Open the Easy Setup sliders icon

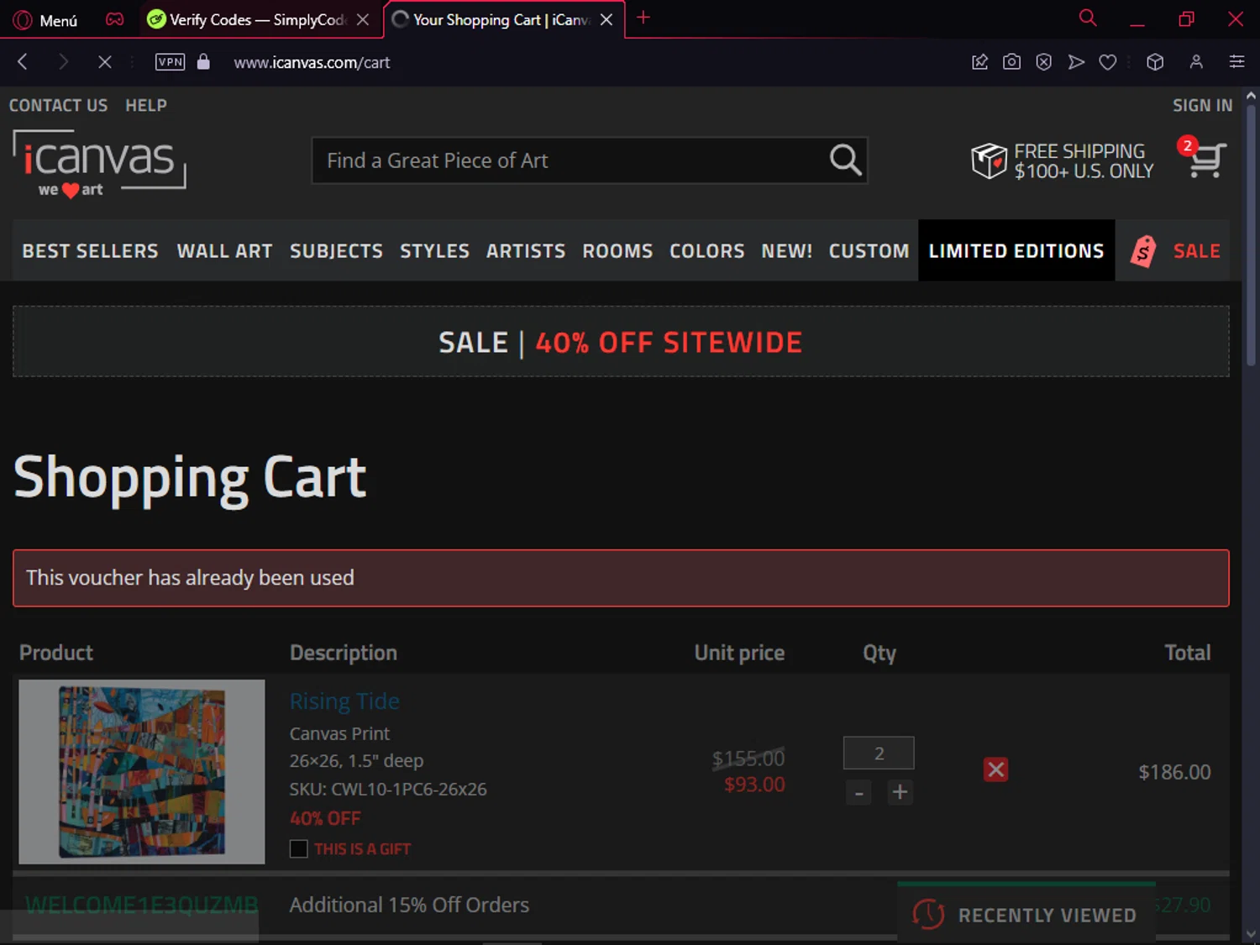coord(1236,61)
